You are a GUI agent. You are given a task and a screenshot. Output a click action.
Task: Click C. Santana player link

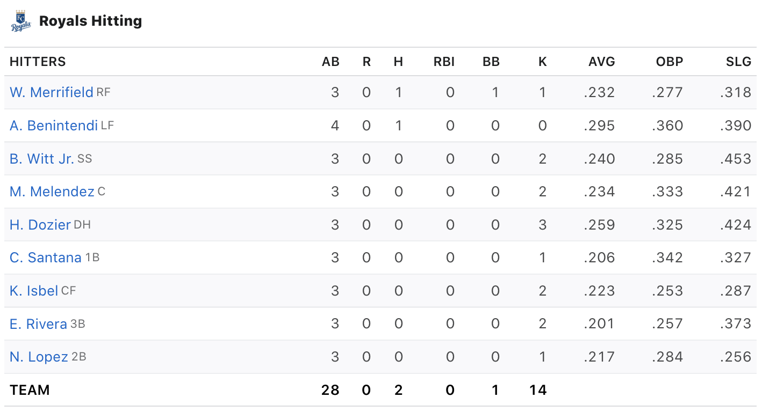click(46, 257)
